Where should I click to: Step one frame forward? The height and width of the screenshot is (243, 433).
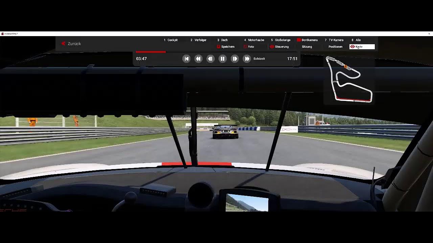click(235, 59)
